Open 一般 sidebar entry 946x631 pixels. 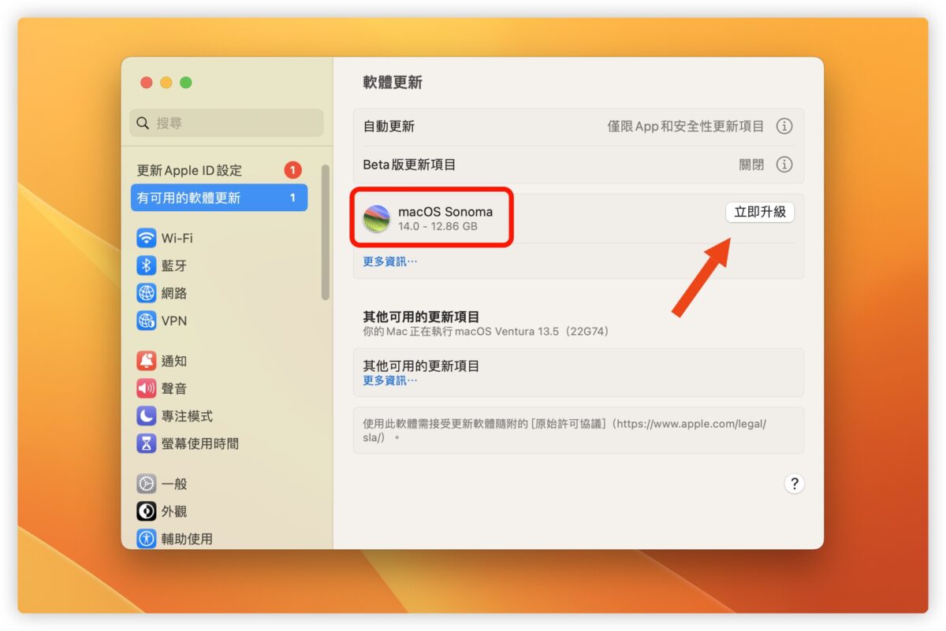click(x=174, y=484)
